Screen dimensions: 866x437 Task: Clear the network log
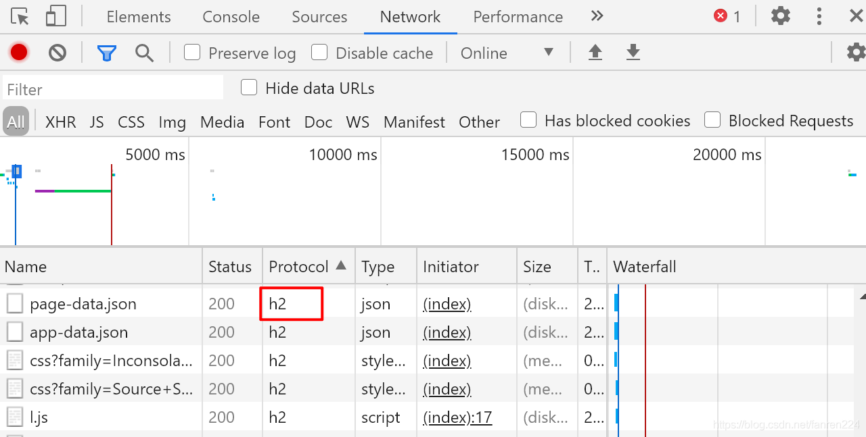(58, 52)
